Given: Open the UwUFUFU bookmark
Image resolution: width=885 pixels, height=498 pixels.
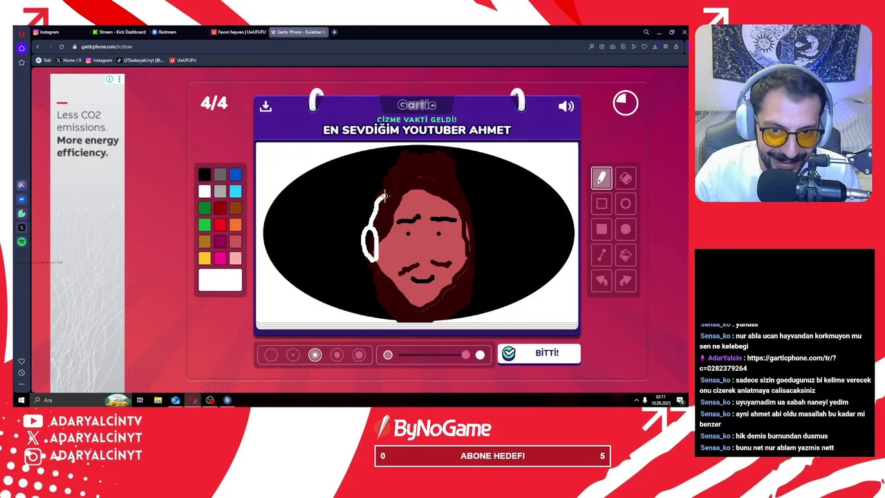Looking at the screenshot, I should tap(183, 60).
